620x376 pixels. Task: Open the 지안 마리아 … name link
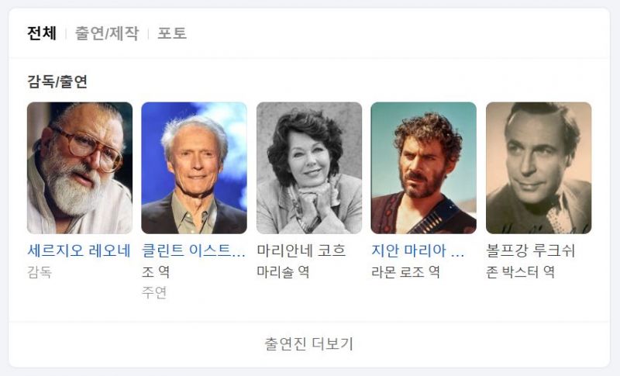(418, 250)
